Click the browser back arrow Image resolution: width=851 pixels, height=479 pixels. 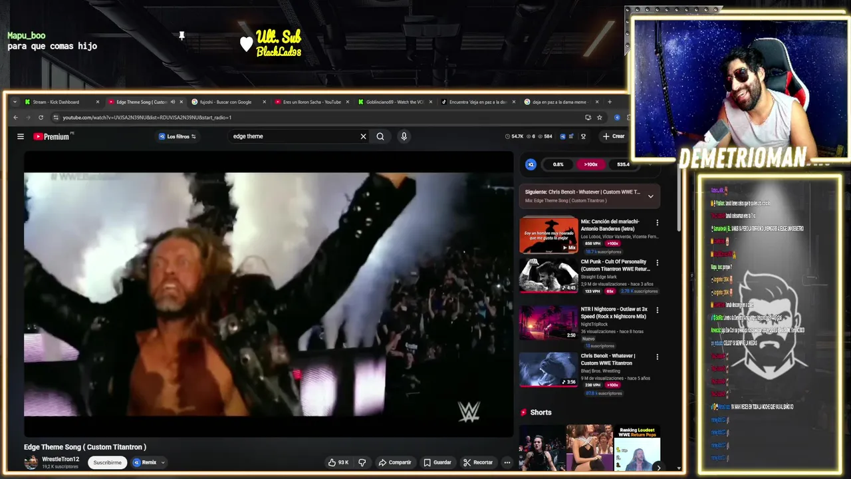[16, 118]
